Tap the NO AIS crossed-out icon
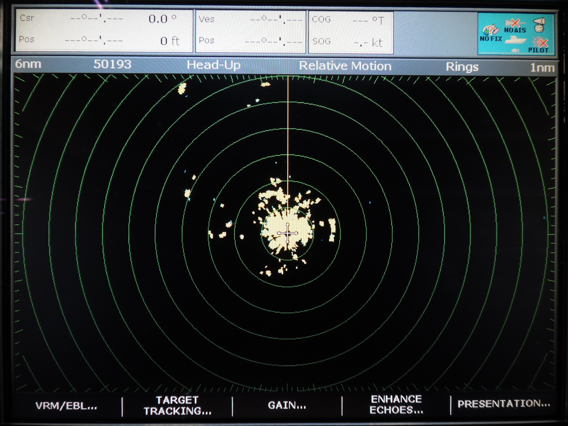Screen dimensions: 568x426 (515, 26)
